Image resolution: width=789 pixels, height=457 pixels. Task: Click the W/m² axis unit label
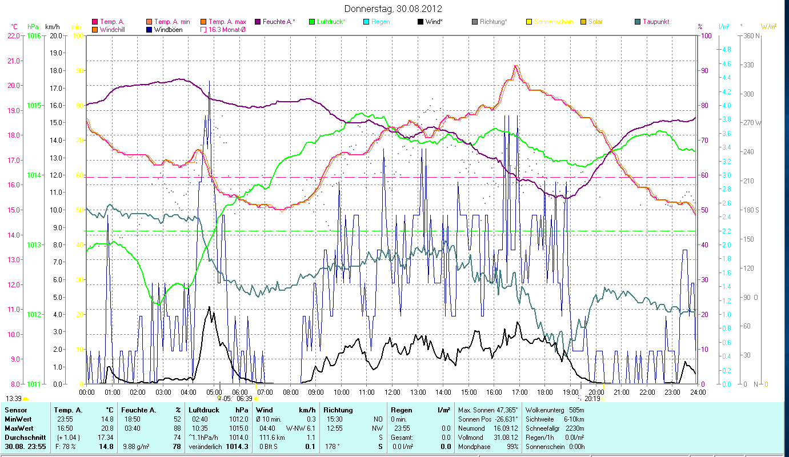[x=768, y=27]
